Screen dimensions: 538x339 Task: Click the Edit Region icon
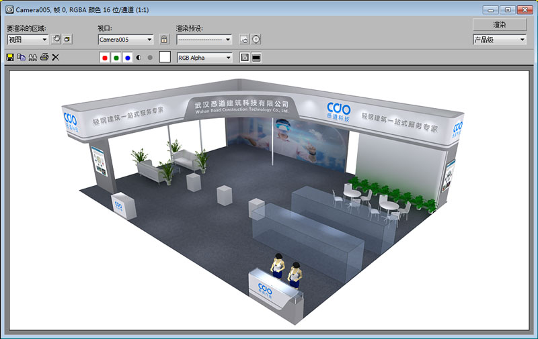[x=56, y=40]
